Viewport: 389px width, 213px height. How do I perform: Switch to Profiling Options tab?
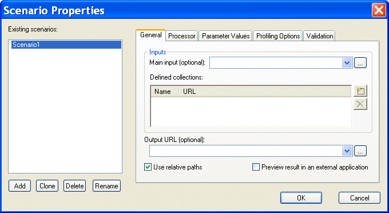click(278, 36)
